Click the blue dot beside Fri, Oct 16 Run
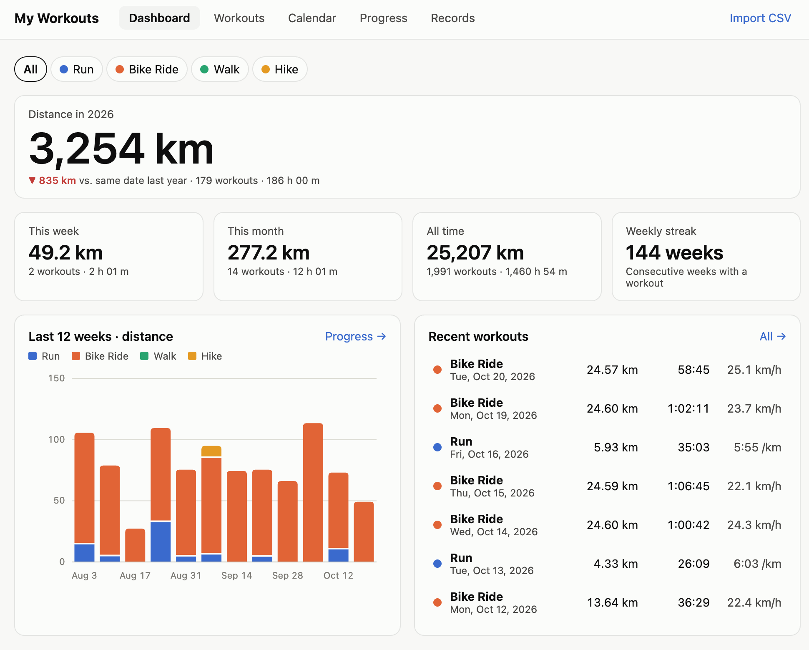This screenshot has height=650, width=809. (x=437, y=447)
